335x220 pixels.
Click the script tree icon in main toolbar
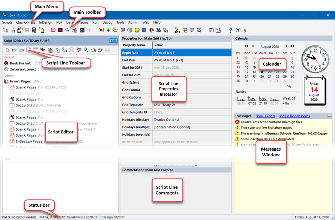[x=6, y=30]
